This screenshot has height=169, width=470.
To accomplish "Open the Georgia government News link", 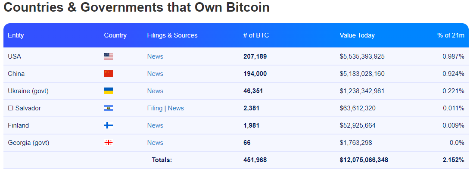I will (155, 143).
